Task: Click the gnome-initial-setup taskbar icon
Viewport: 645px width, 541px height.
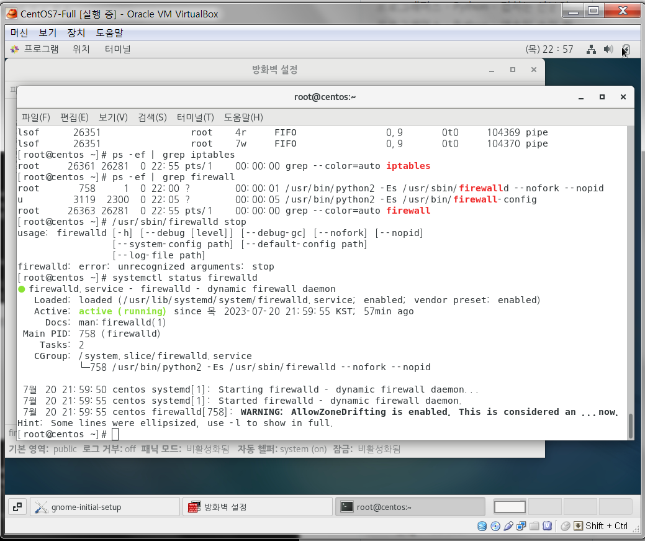Action: pyautogui.click(x=41, y=507)
